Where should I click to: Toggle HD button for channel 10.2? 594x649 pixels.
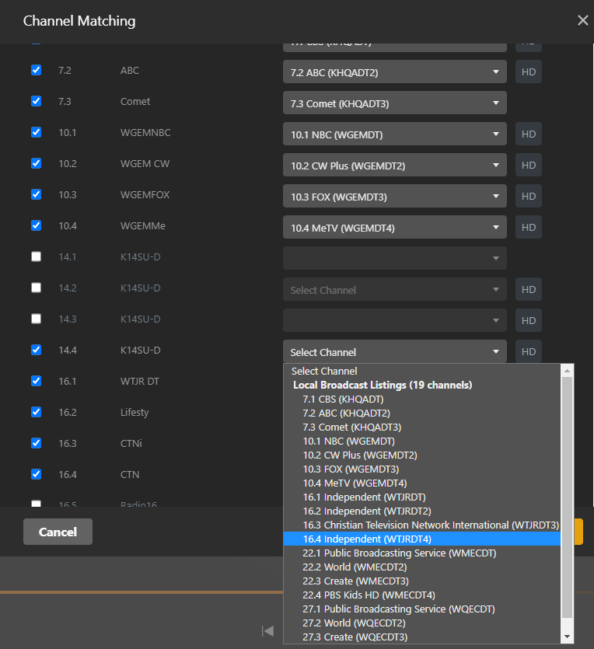pyautogui.click(x=529, y=165)
